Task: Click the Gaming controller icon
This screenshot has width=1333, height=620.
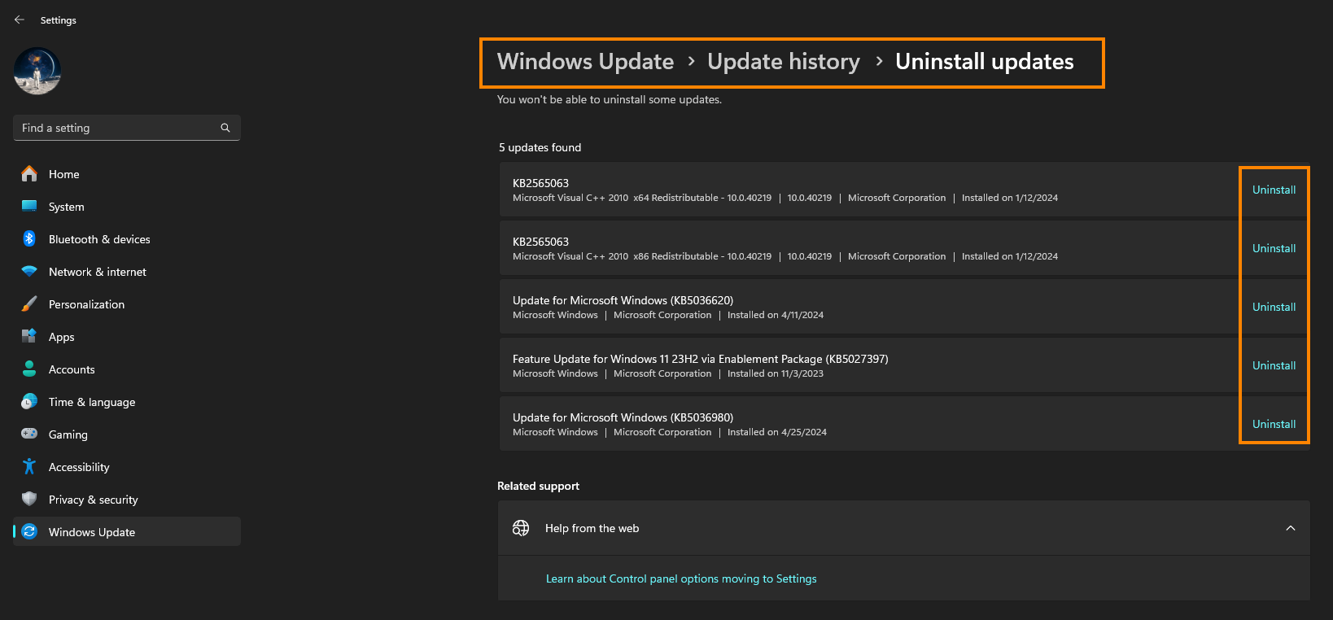Action: (x=29, y=434)
